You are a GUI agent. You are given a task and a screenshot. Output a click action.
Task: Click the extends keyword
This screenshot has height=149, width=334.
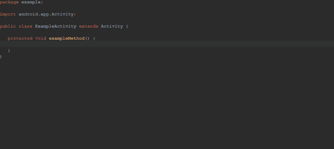(x=89, y=26)
